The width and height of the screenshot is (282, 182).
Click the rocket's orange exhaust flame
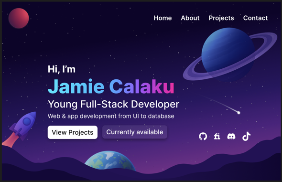coord(10,140)
